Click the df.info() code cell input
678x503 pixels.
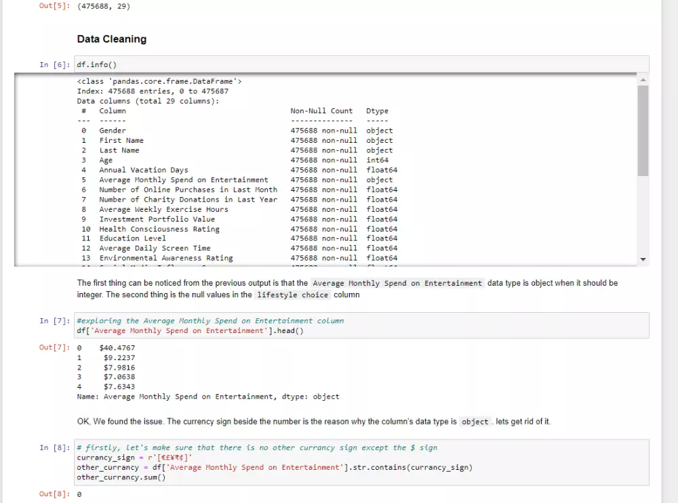point(361,64)
